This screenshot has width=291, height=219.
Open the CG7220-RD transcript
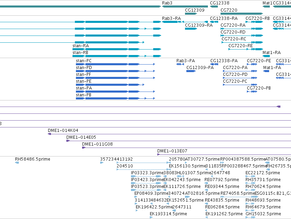242,36
